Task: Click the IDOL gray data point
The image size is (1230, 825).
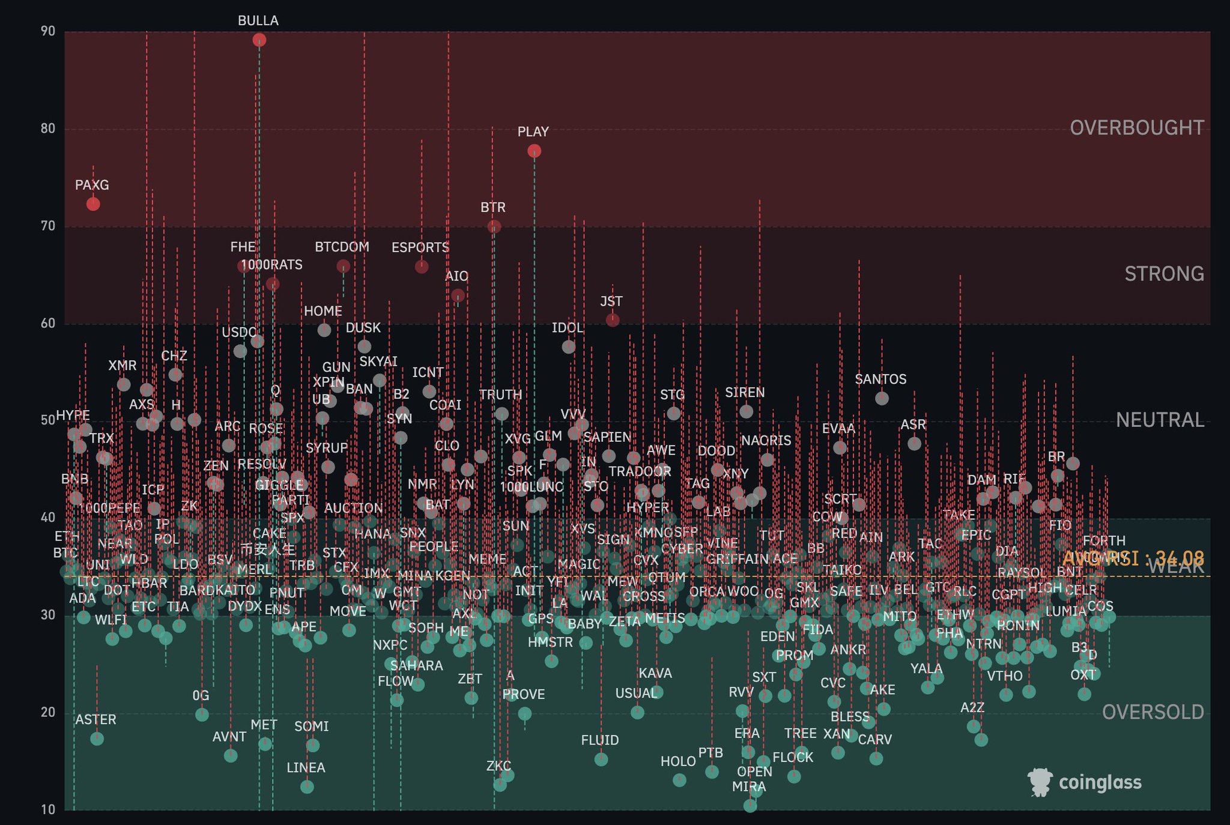Action: pos(569,346)
